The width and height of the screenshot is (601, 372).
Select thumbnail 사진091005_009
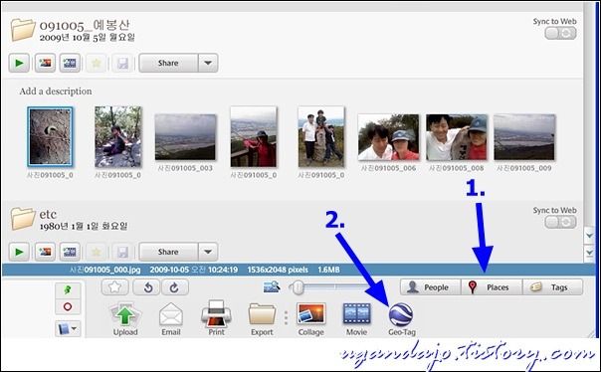tap(524, 137)
